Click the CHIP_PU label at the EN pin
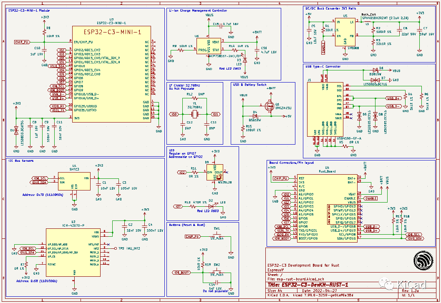Screen dimensions: 441x303 coord(22,42)
